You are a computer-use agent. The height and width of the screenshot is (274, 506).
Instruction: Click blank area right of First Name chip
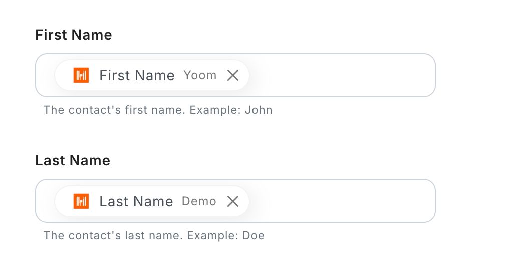(341, 75)
